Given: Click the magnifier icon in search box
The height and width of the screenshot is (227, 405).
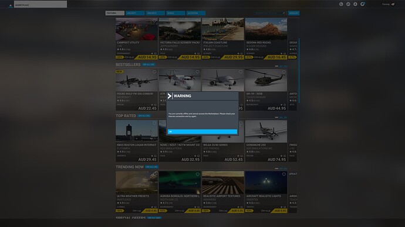Looking at the screenshot, I should coord(283,13).
